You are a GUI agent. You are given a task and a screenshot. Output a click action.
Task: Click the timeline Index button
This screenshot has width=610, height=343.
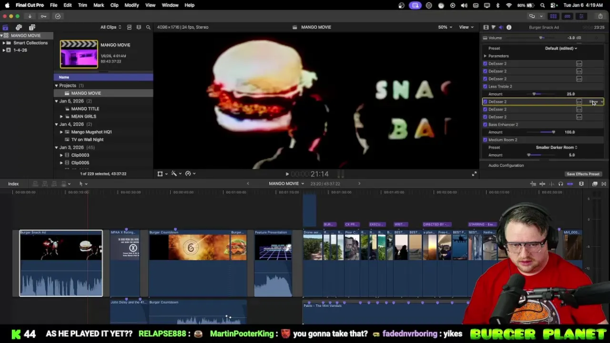pos(13,184)
